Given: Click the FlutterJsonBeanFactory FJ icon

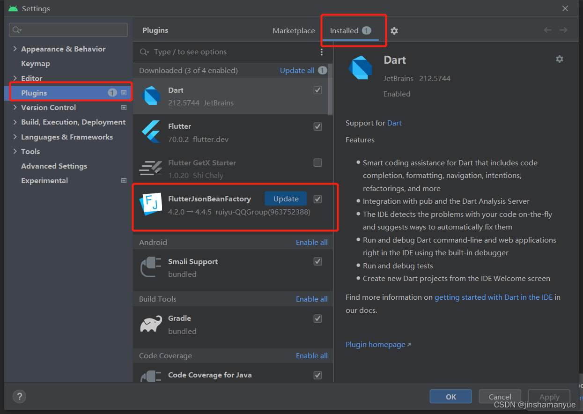Looking at the screenshot, I should 151,205.
